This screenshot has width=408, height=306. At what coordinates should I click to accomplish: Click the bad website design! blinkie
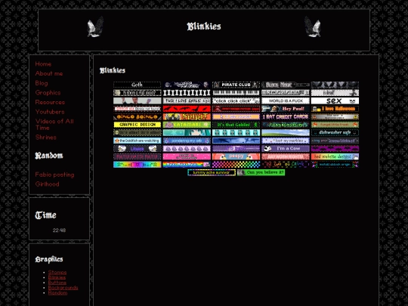[335, 156]
